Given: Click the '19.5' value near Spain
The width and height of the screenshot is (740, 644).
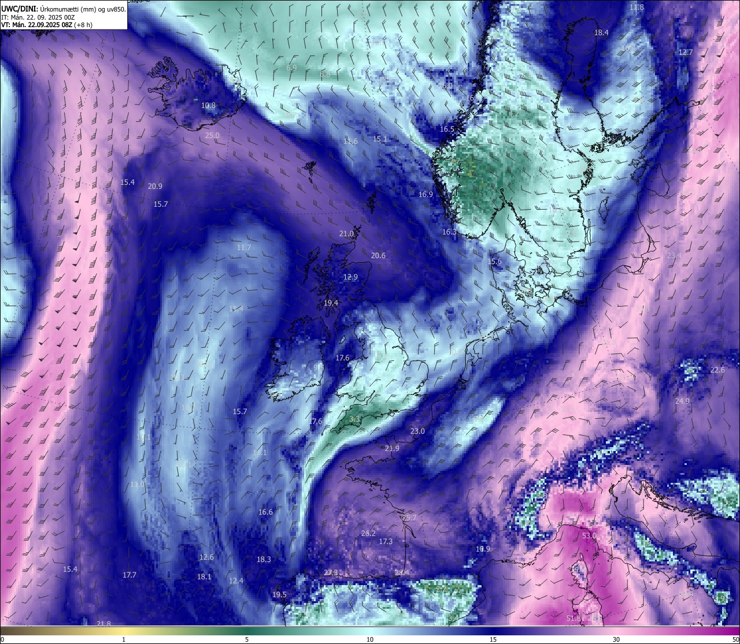Looking at the screenshot, I should [279, 595].
